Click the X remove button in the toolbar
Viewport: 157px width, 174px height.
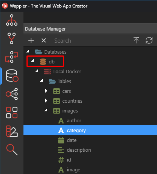coord(44,40)
